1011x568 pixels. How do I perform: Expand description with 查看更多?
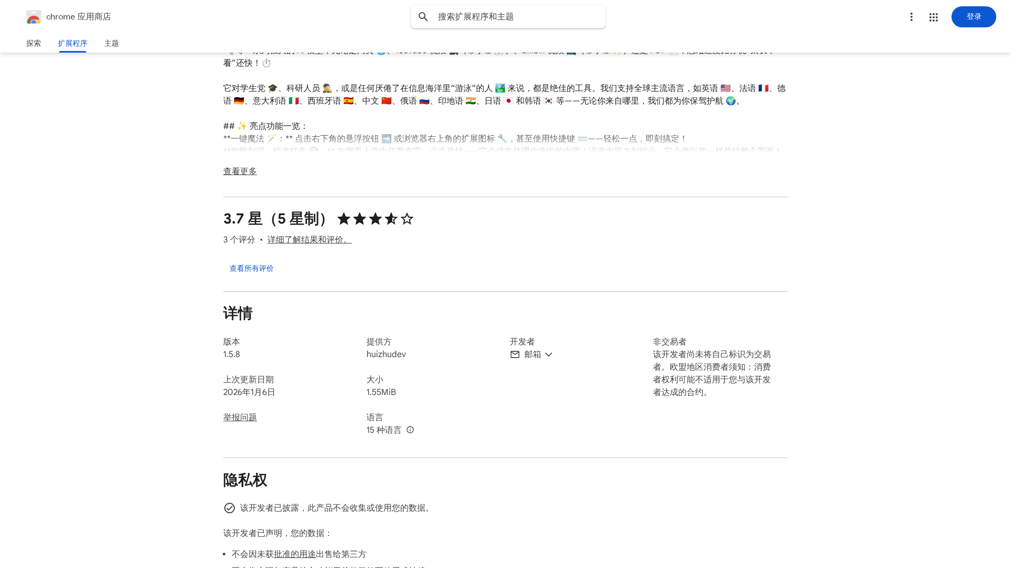pyautogui.click(x=240, y=171)
